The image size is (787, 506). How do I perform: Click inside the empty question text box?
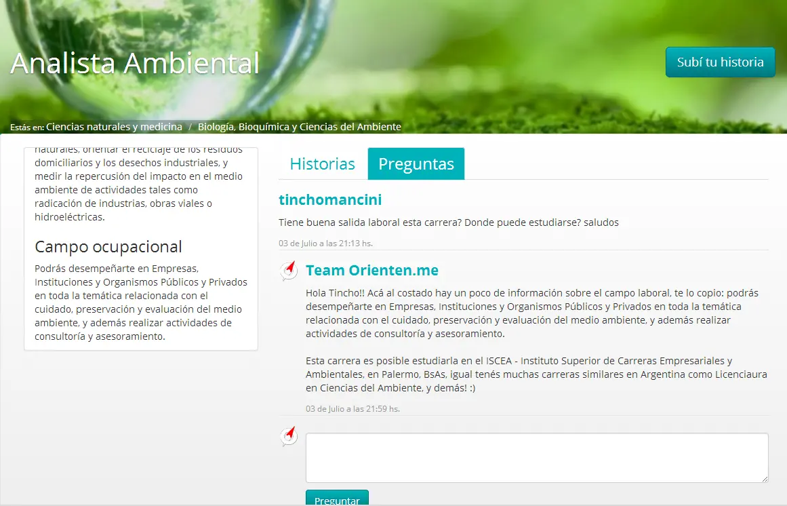tap(536, 457)
